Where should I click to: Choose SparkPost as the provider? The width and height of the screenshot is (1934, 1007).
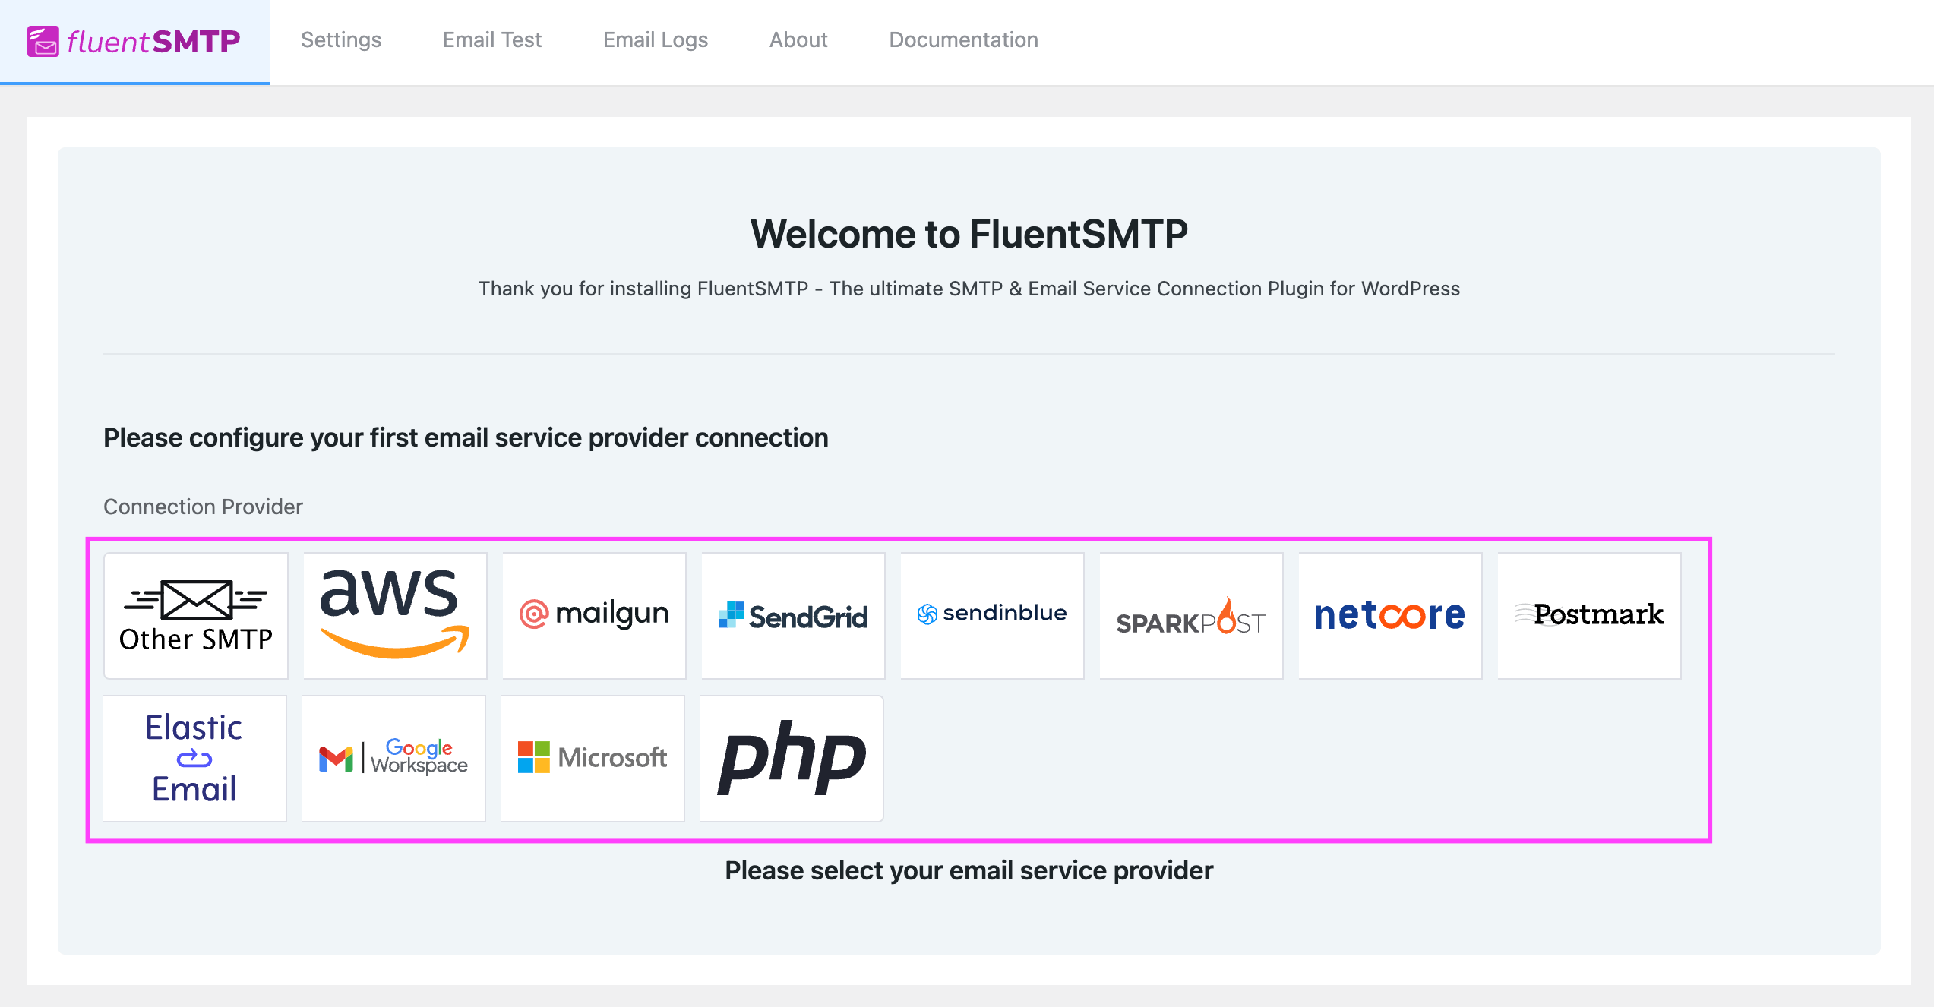pyautogui.click(x=1190, y=615)
